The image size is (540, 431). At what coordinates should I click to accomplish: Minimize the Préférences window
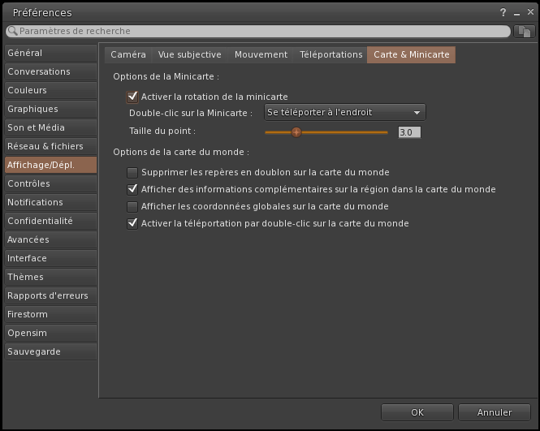pyautogui.click(x=516, y=12)
